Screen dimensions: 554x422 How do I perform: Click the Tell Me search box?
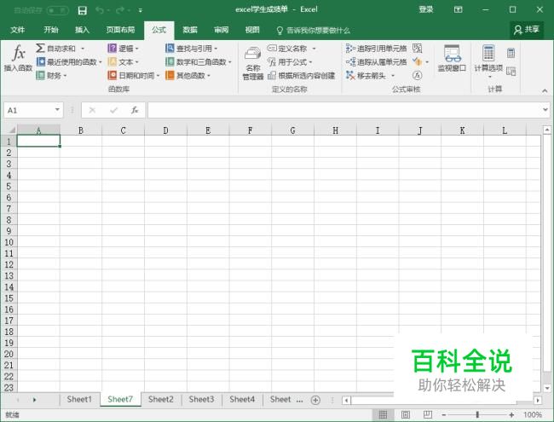tap(313, 31)
